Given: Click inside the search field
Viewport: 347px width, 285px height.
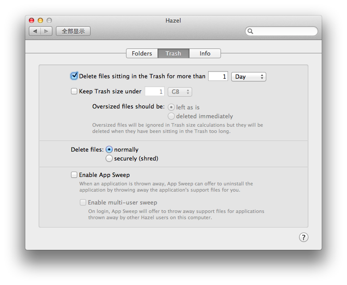Looking at the screenshot, I should point(281,31).
